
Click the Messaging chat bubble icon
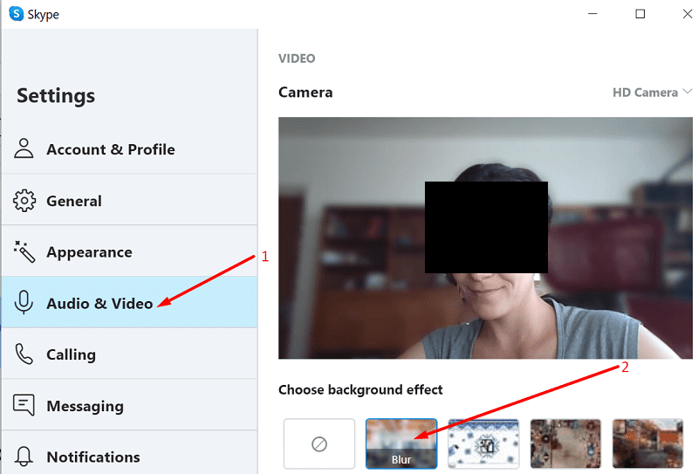pyautogui.click(x=24, y=405)
